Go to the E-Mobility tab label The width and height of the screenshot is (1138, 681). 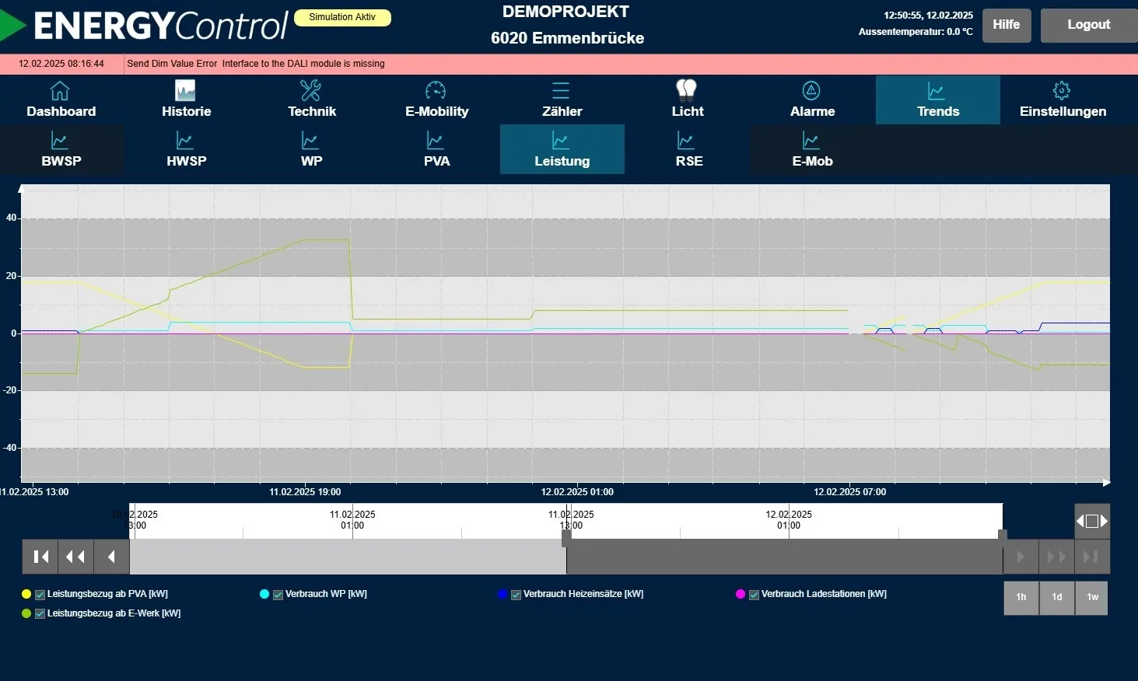(437, 111)
